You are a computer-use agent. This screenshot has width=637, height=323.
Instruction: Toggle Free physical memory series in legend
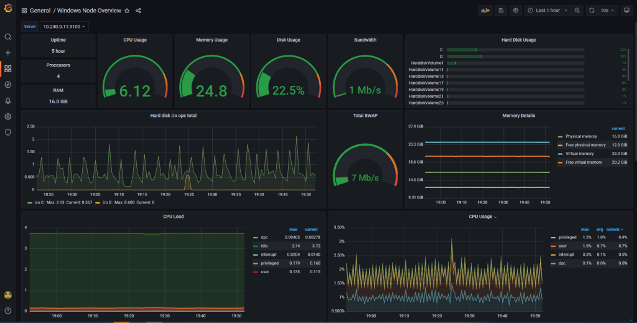(x=582, y=145)
